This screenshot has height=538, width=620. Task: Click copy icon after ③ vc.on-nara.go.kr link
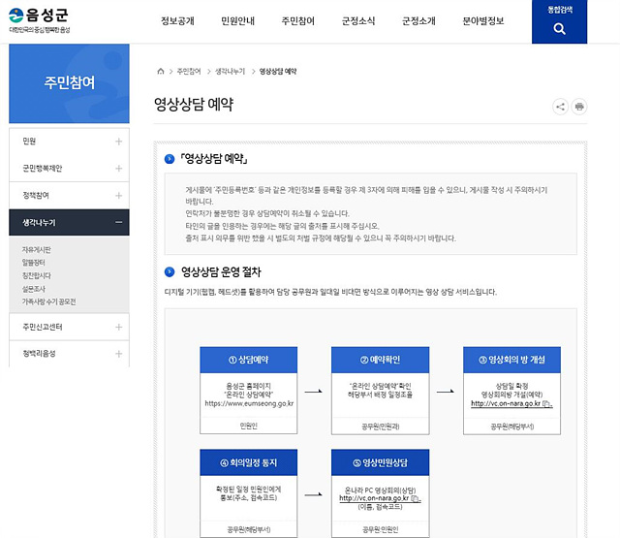point(546,404)
